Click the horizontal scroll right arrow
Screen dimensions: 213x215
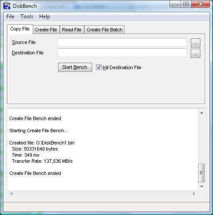click(x=194, y=194)
